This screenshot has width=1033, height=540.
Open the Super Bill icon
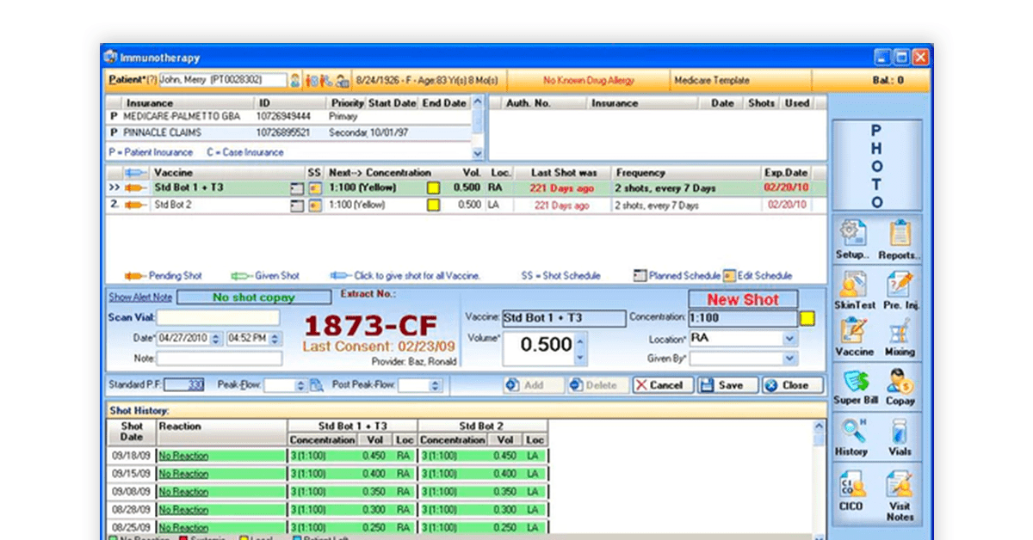(855, 386)
